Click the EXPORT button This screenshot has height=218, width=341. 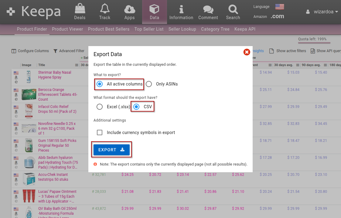point(111,149)
